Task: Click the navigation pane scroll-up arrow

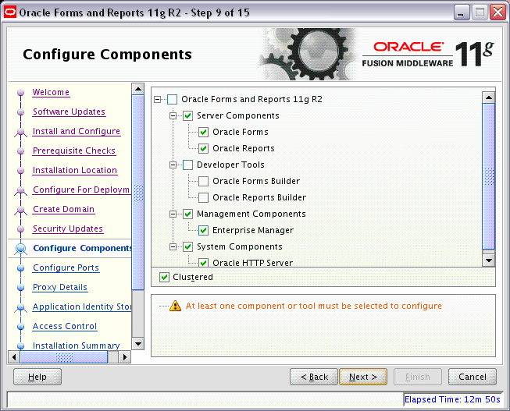Action: click(138, 89)
